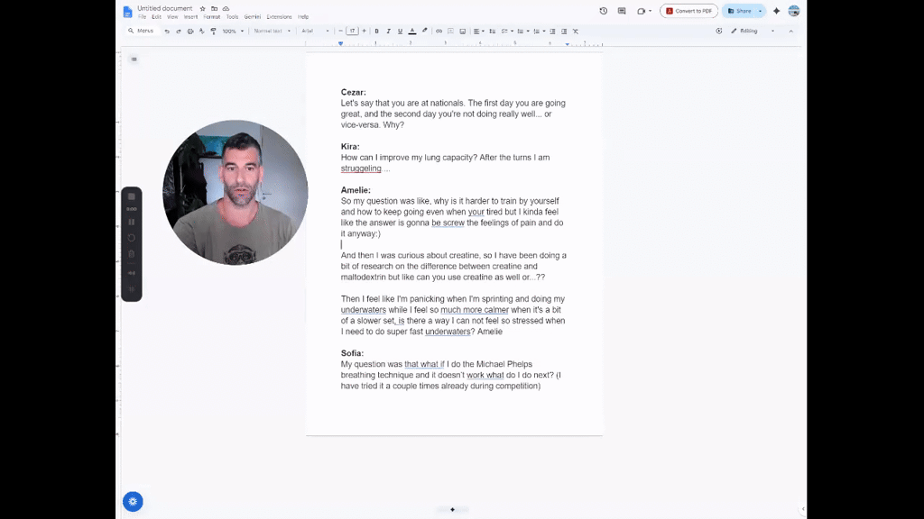Click the move to folder icon
The width and height of the screenshot is (924, 519).
click(x=215, y=9)
